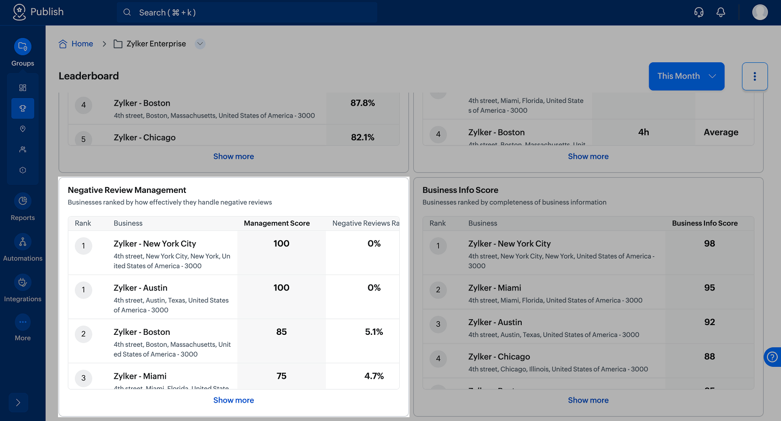Select the Leaderboard trophy icon
Image resolution: width=781 pixels, height=421 pixels.
click(x=23, y=108)
